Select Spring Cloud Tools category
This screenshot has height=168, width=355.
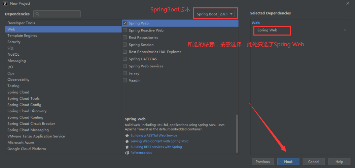click(x=63, y=99)
